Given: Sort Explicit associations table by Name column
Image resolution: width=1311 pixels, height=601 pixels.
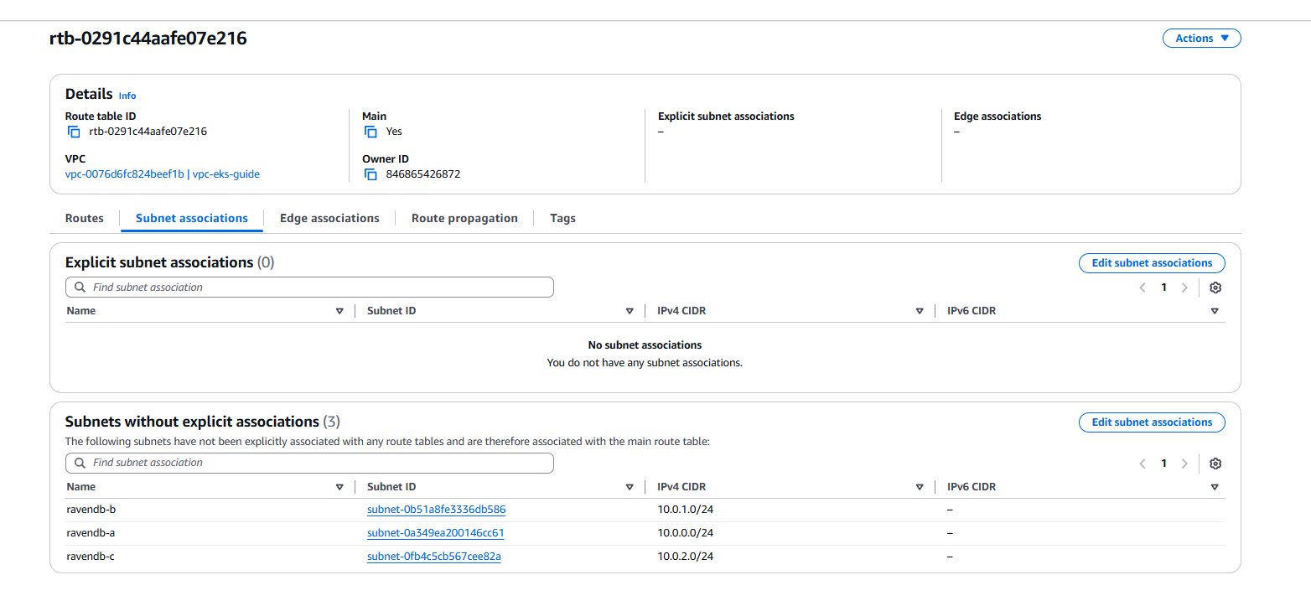Looking at the screenshot, I should [339, 311].
